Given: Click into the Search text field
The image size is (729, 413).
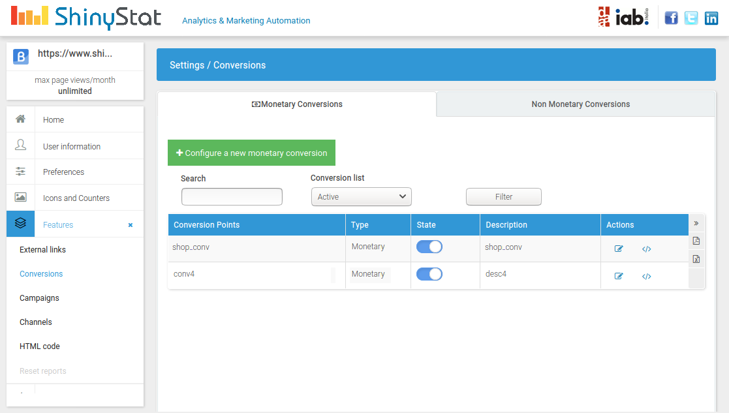Looking at the screenshot, I should 232,196.
